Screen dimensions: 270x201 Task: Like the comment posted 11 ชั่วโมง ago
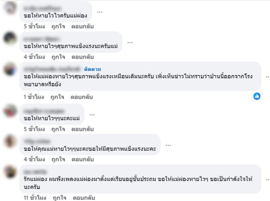tap(59, 198)
